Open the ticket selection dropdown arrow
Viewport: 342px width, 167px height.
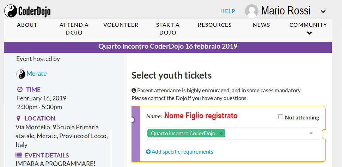[311, 134]
